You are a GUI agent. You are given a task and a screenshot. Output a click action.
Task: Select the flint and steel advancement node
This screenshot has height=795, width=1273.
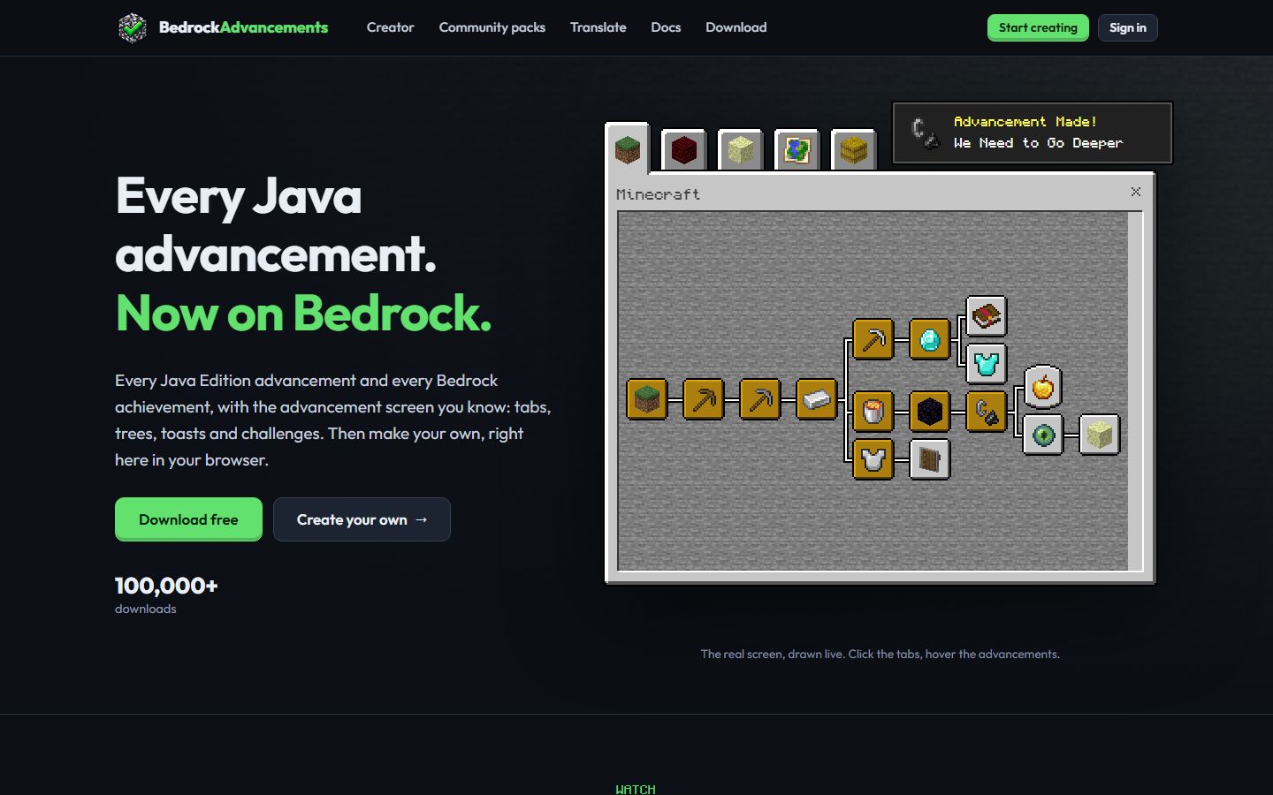click(987, 412)
